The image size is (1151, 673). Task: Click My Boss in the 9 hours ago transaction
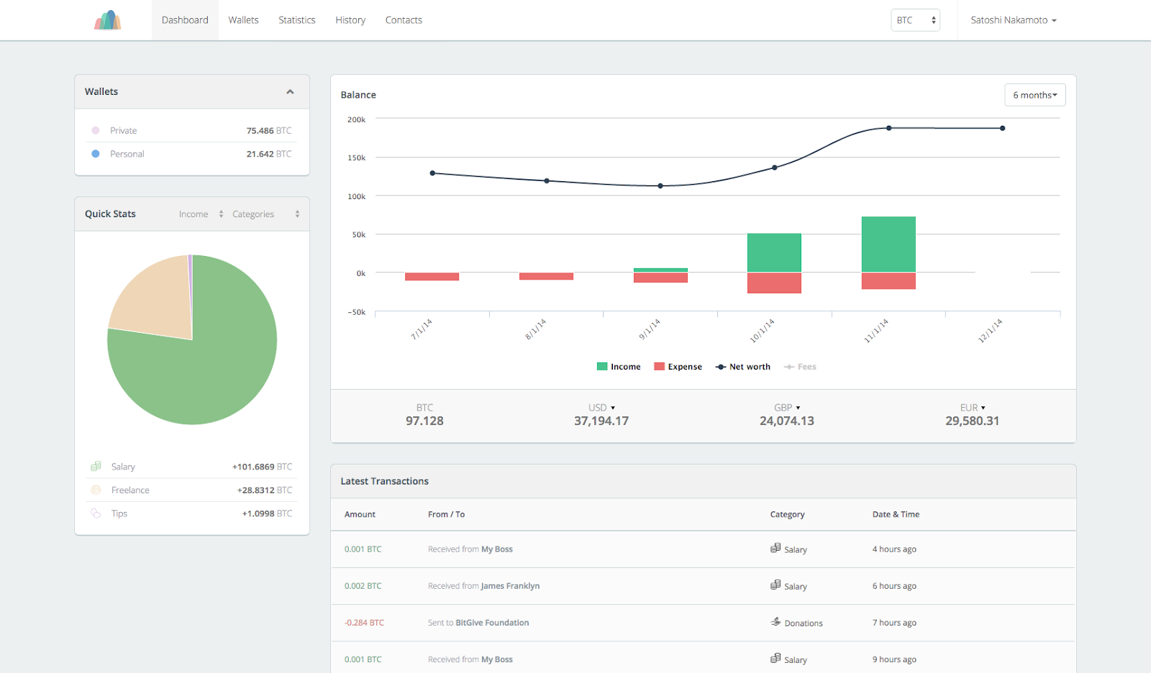point(497,659)
